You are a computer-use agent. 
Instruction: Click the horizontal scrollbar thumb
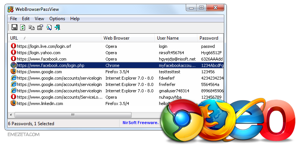[73, 115]
